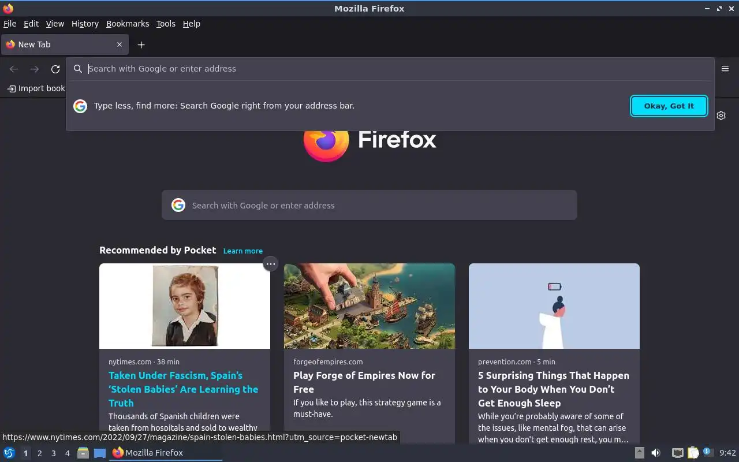
Task: Click the reload page icon
Action: [x=55, y=69]
